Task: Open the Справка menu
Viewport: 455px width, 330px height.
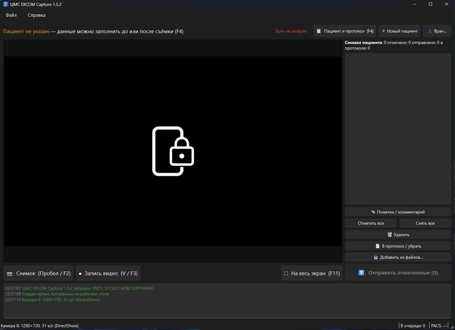Action: (x=36, y=15)
